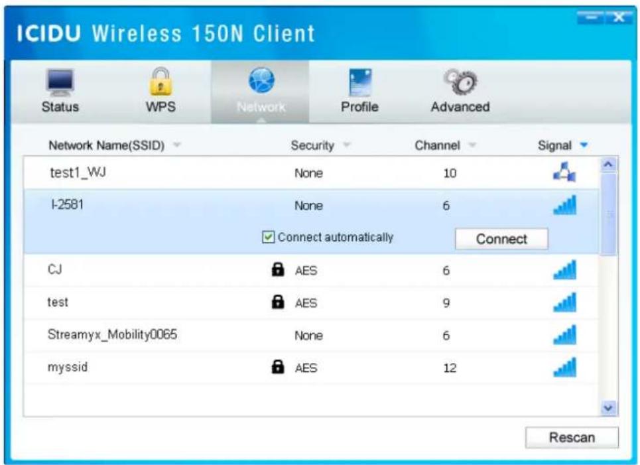Click the Connect button
This screenshot has height=465, width=640.
tap(501, 239)
